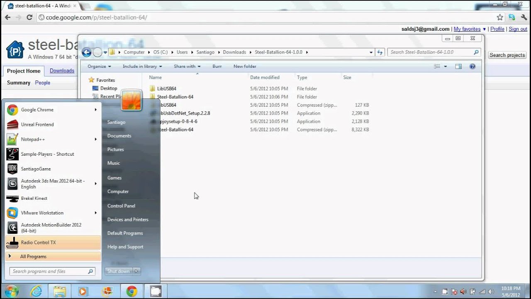This screenshot has height=299, width=531.
Task: Open Brekel Kinect from Start menu
Action: pos(53,198)
